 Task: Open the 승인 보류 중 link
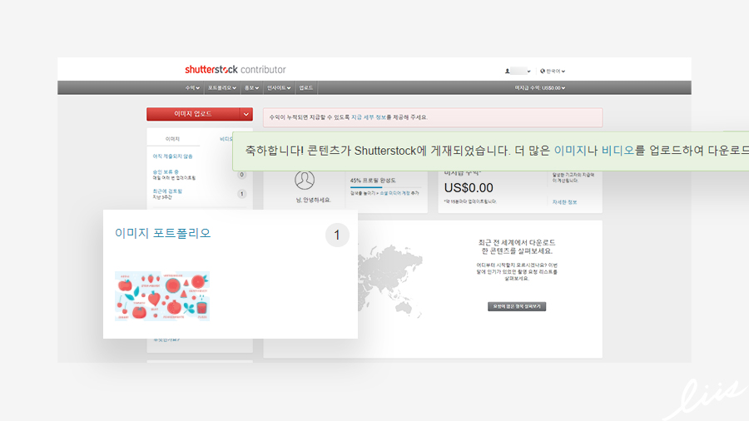(166, 172)
